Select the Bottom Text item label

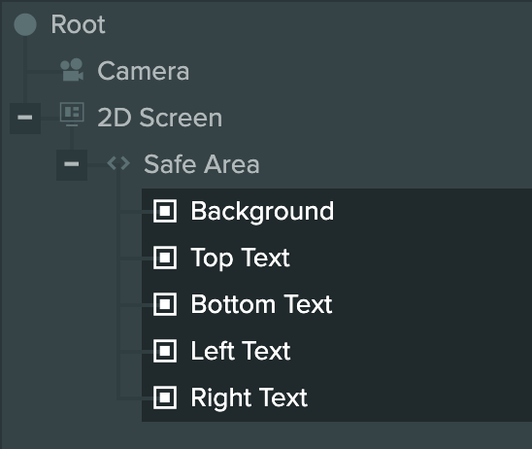261,304
